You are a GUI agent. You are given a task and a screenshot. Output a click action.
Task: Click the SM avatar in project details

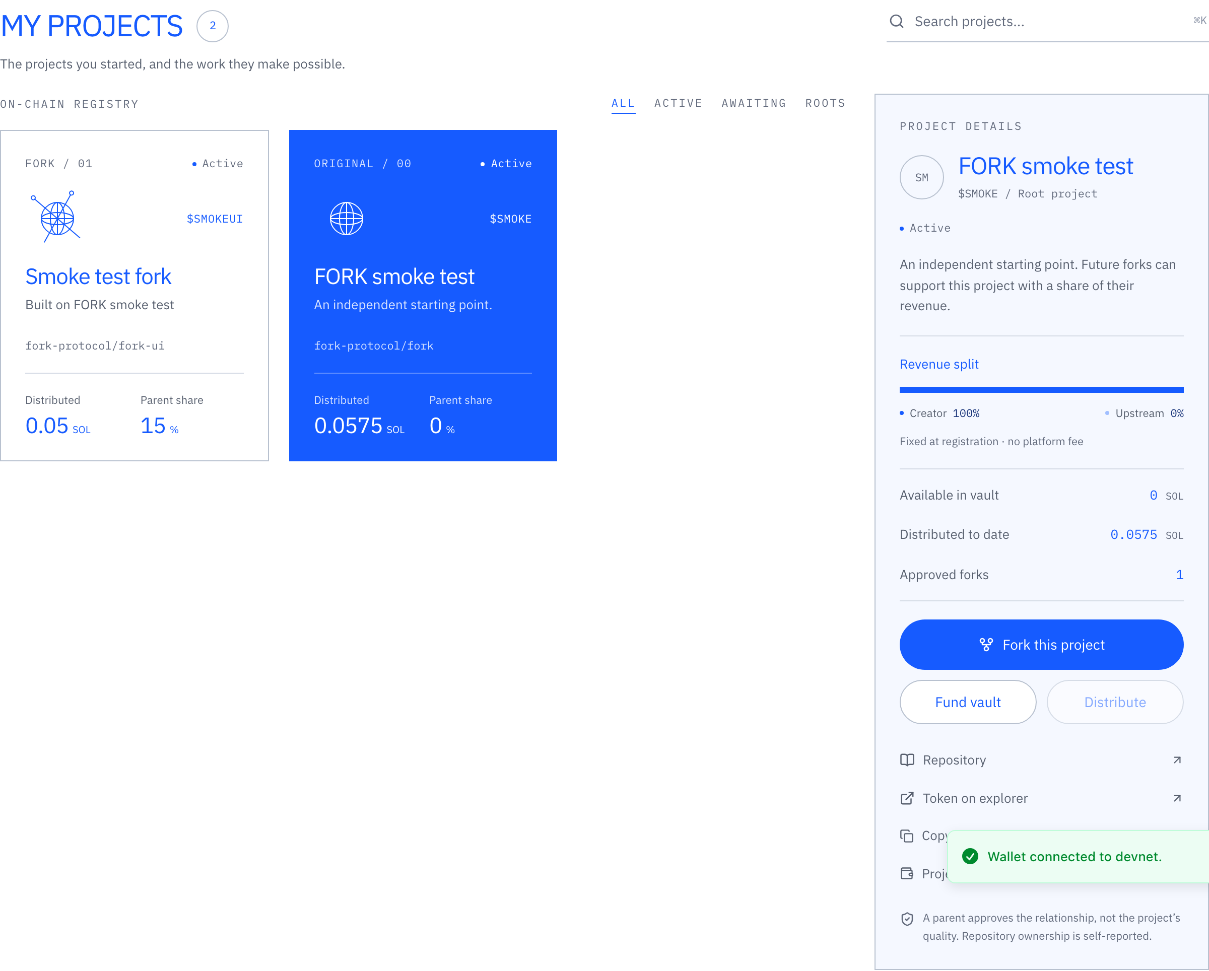(x=921, y=177)
